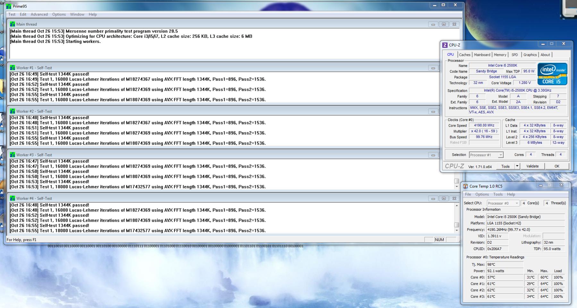Click the Intel Core i5 logo in CPU-Z
Screen dimensions: 577x308
[x=552, y=74]
